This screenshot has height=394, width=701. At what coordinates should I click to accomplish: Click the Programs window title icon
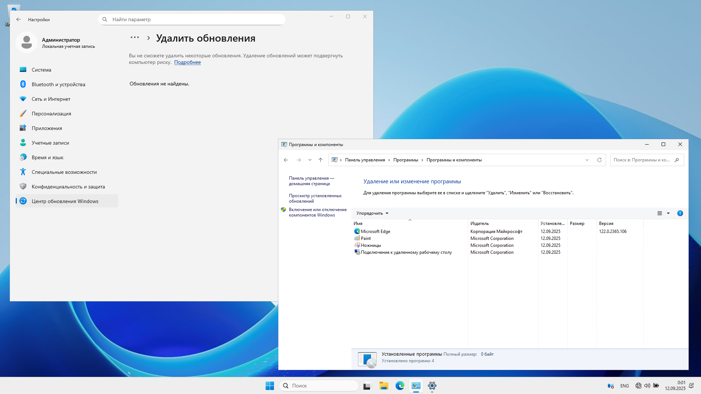click(x=284, y=145)
